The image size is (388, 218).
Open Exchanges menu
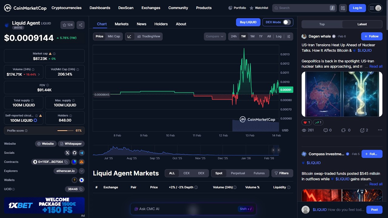pyautogui.click(x=151, y=8)
